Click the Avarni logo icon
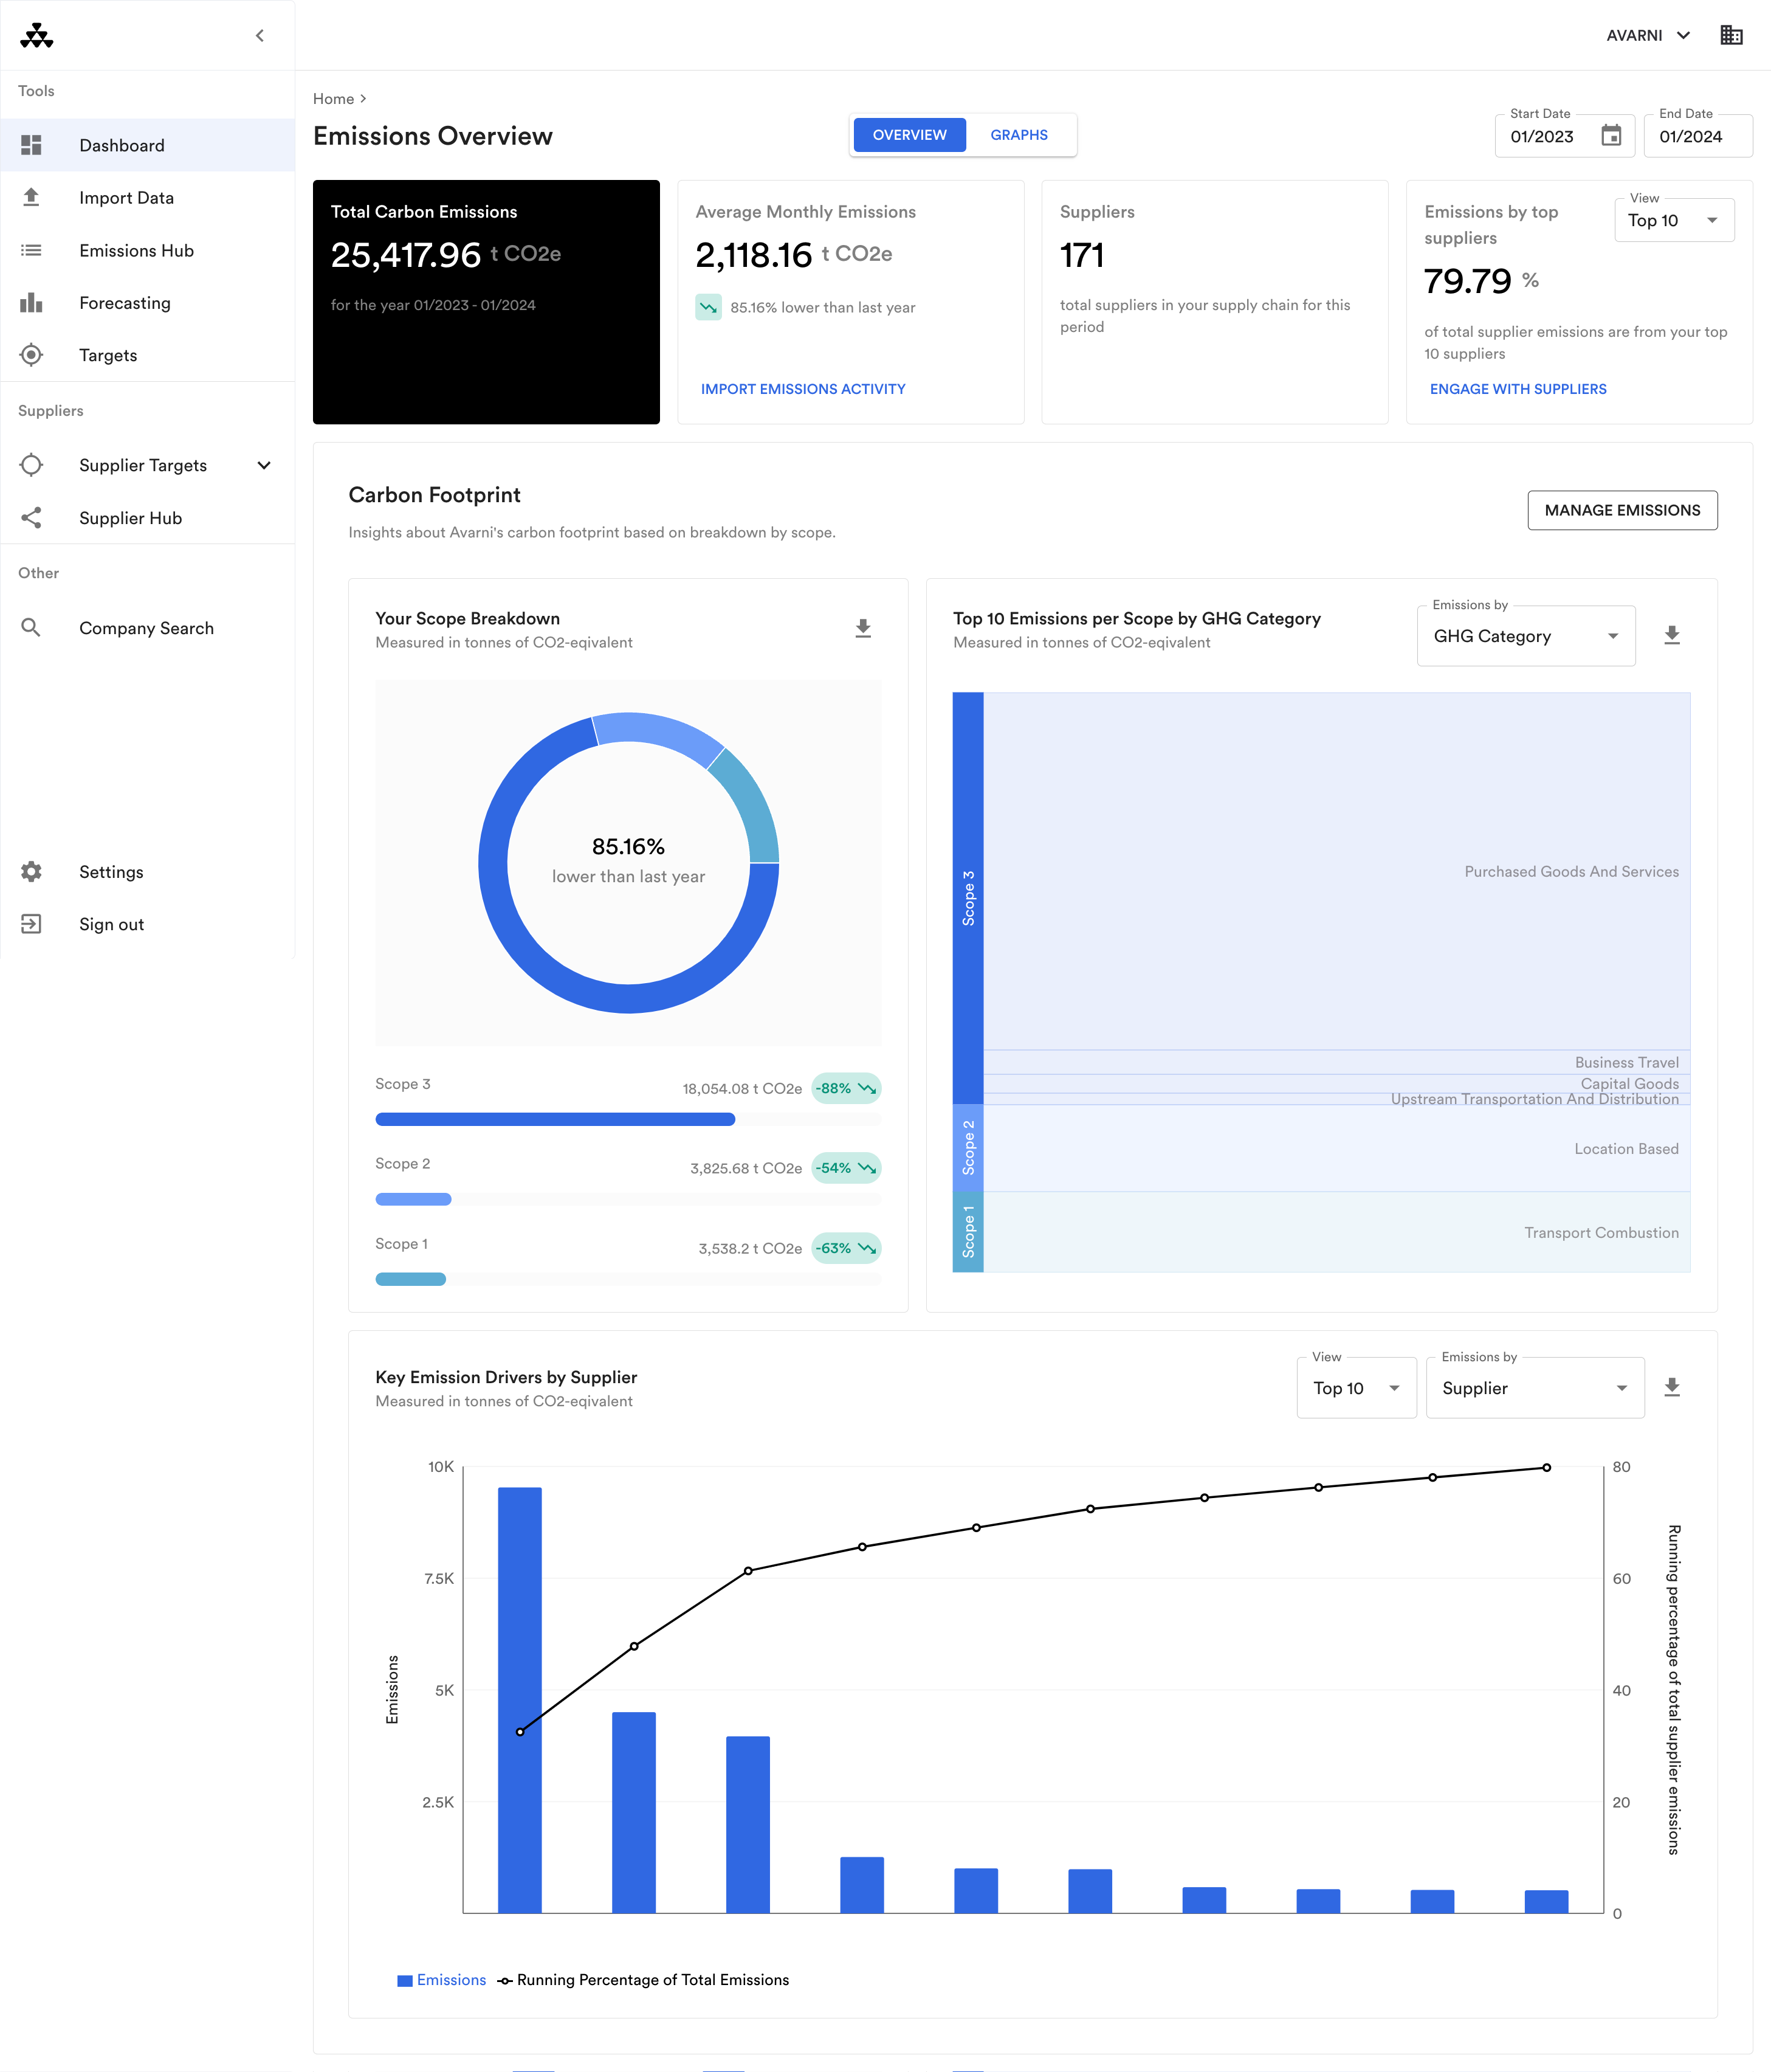The width and height of the screenshot is (1771, 2072). tap(37, 36)
